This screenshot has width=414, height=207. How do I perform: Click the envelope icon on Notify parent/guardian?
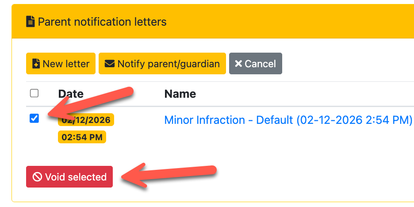point(109,64)
